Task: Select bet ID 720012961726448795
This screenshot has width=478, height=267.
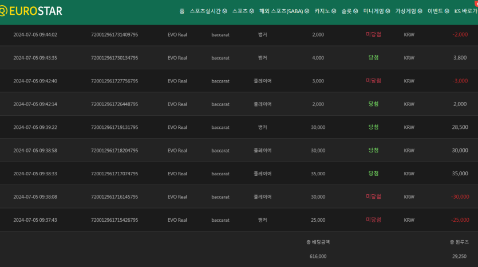Action: tap(114, 104)
